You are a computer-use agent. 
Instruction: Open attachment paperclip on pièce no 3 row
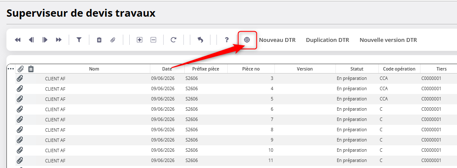(20, 78)
